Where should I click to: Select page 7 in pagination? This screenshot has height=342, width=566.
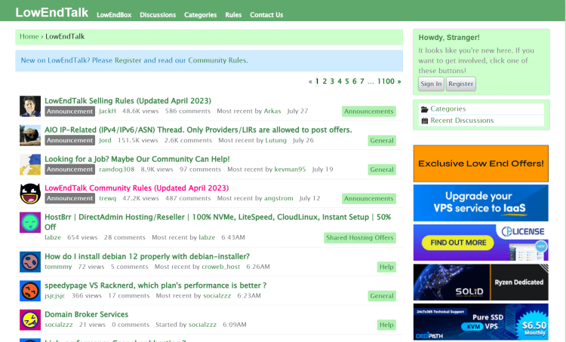point(362,81)
